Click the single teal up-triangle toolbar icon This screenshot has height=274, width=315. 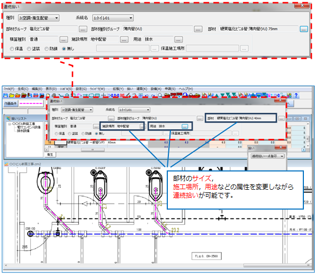(217, 95)
